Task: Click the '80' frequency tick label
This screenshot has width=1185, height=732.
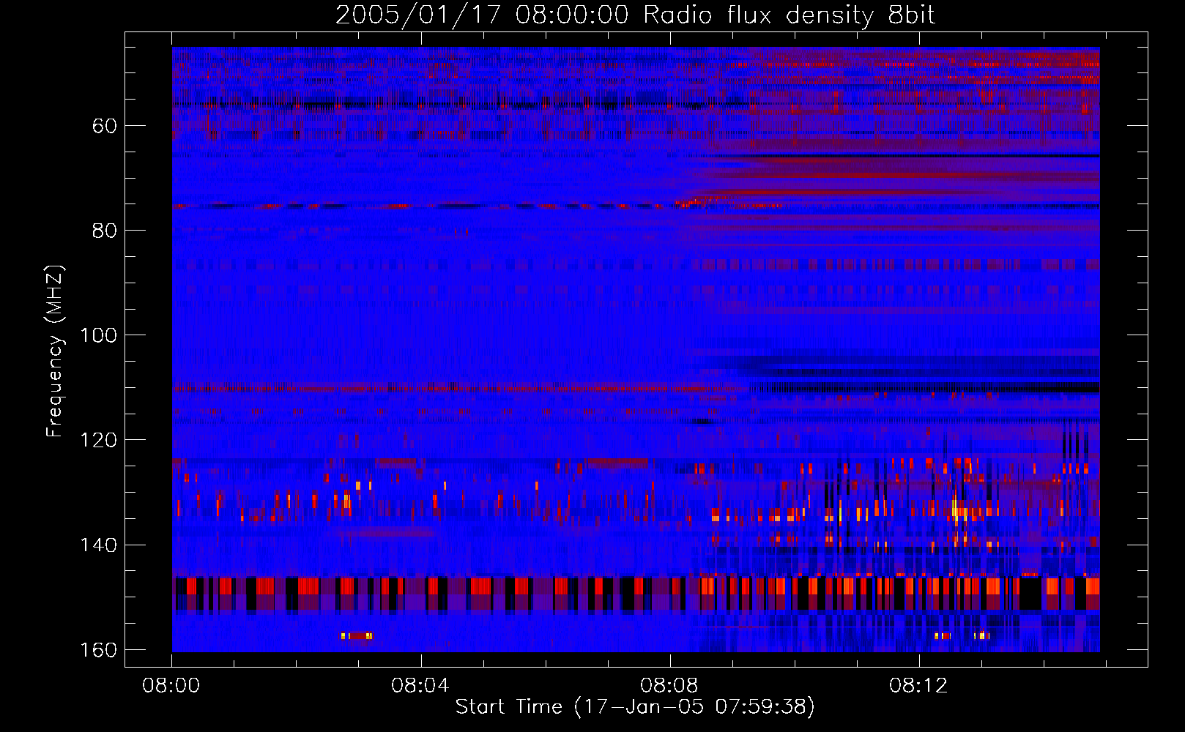Action: (x=105, y=231)
